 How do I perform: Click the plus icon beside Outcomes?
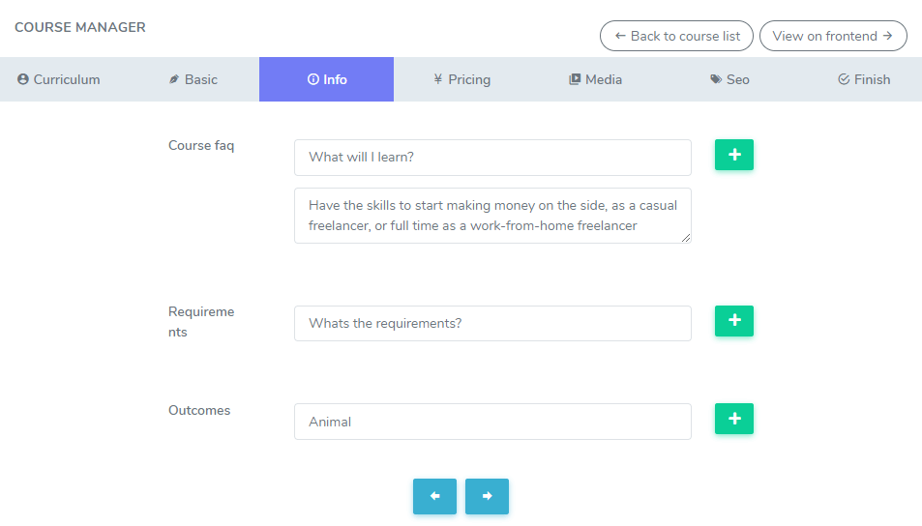[x=733, y=419]
